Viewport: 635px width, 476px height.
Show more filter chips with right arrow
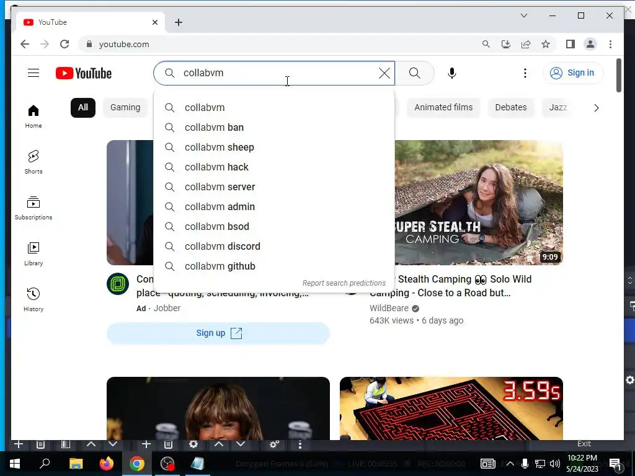[596, 108]
